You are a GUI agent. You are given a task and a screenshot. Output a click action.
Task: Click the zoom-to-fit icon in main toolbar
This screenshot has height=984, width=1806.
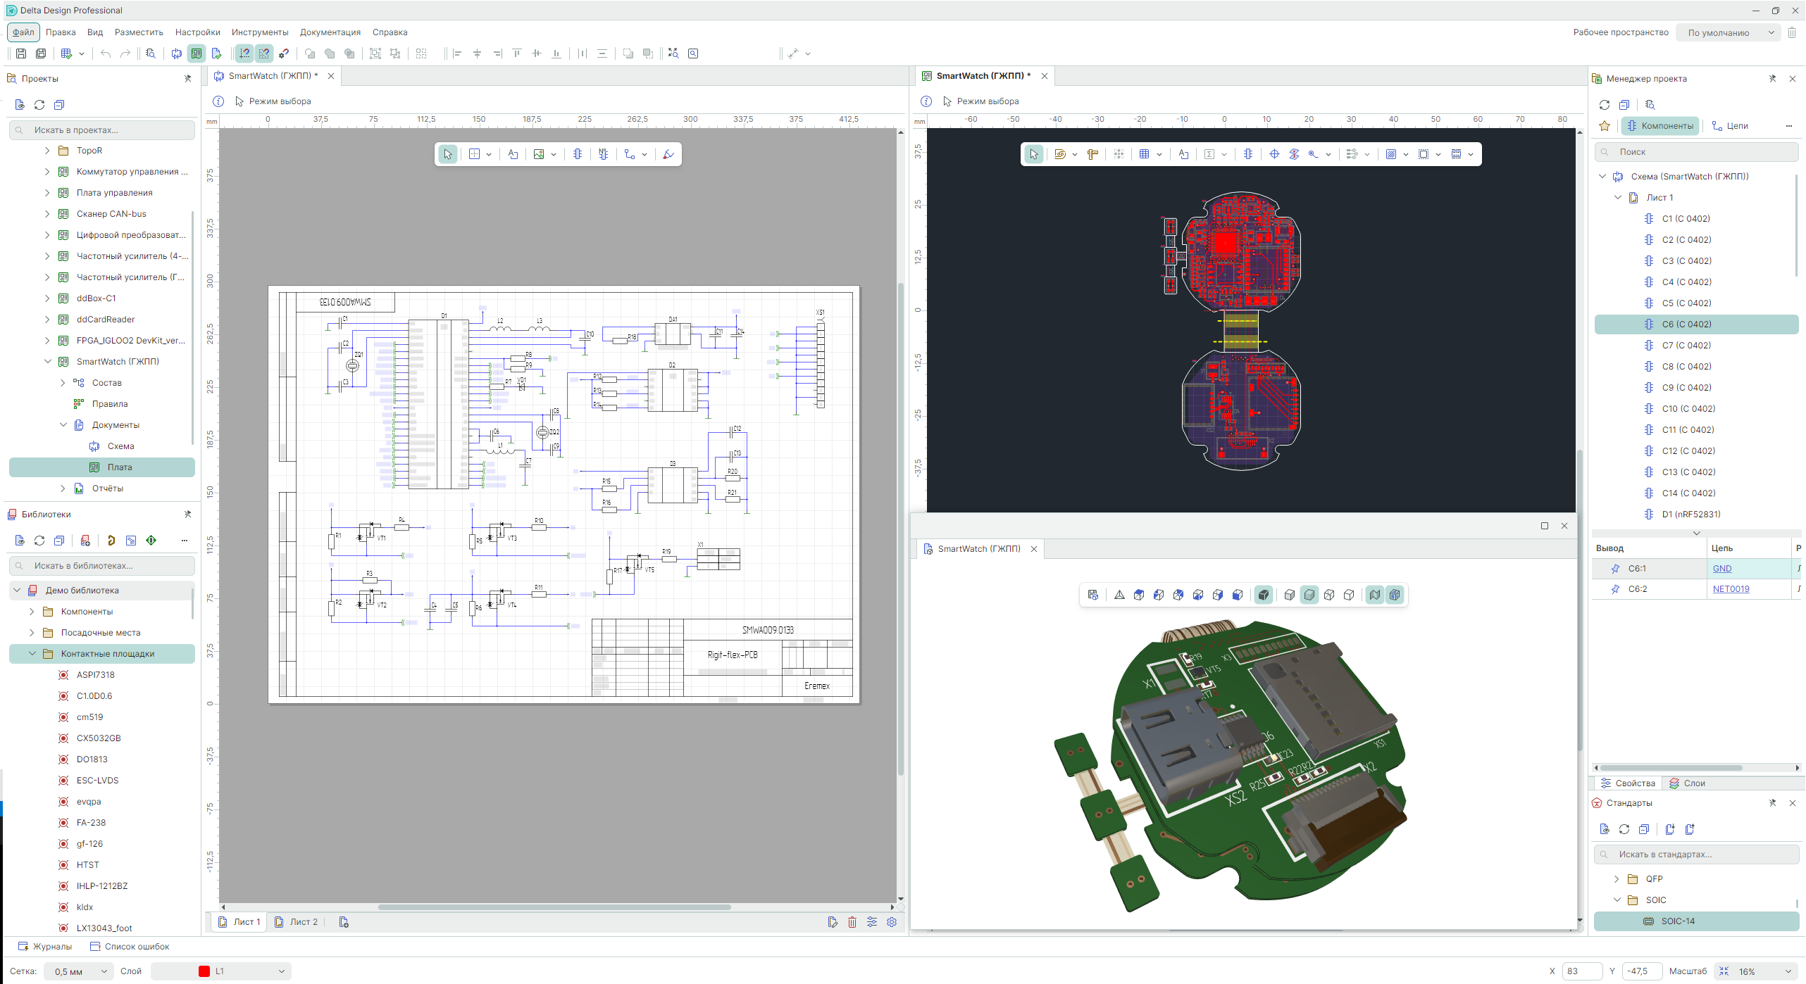[x=673, y=53]
